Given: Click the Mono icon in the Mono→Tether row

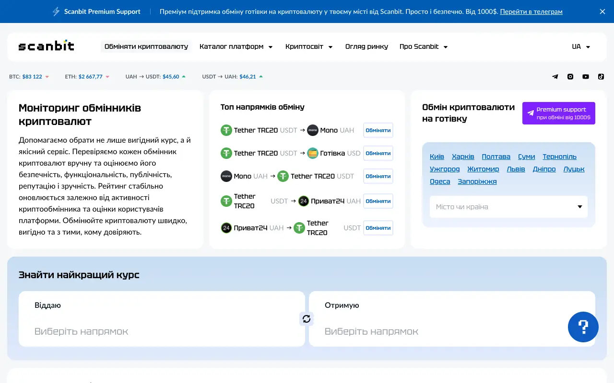Looking at the screenshot, I should click(226, 176).
